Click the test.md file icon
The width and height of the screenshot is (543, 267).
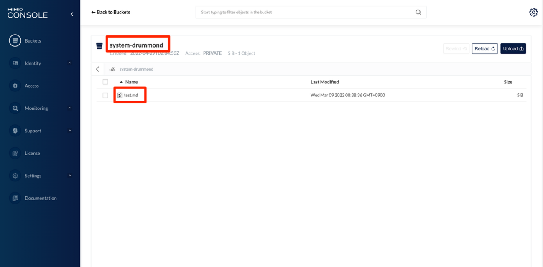click(120, 96)
